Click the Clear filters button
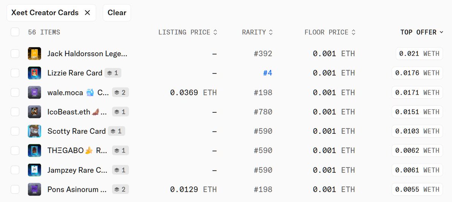The width and height of the screenshot is (452, 202). 117,13
